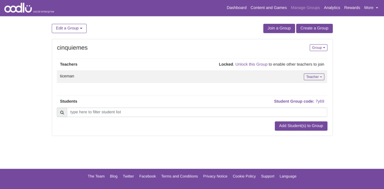Click the Unlock this Group link
The image size is (384, 189).
[x=251, y=64]
